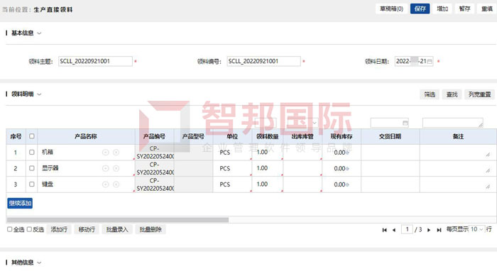Click 交货日期 cell in 显示器 row

point(390,168)
